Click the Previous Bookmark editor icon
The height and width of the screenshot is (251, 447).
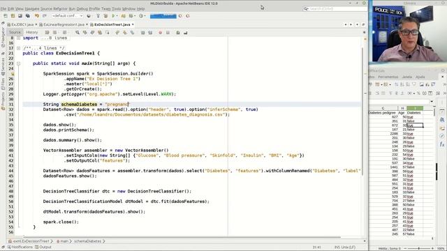point(117,33)
